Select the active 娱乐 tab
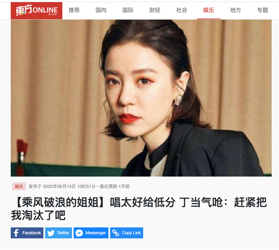Viewport: 279px width, 250px height. click(208, 10)
